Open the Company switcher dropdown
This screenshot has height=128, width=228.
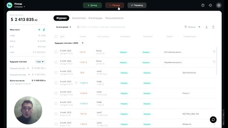click(x=20, y=7)
